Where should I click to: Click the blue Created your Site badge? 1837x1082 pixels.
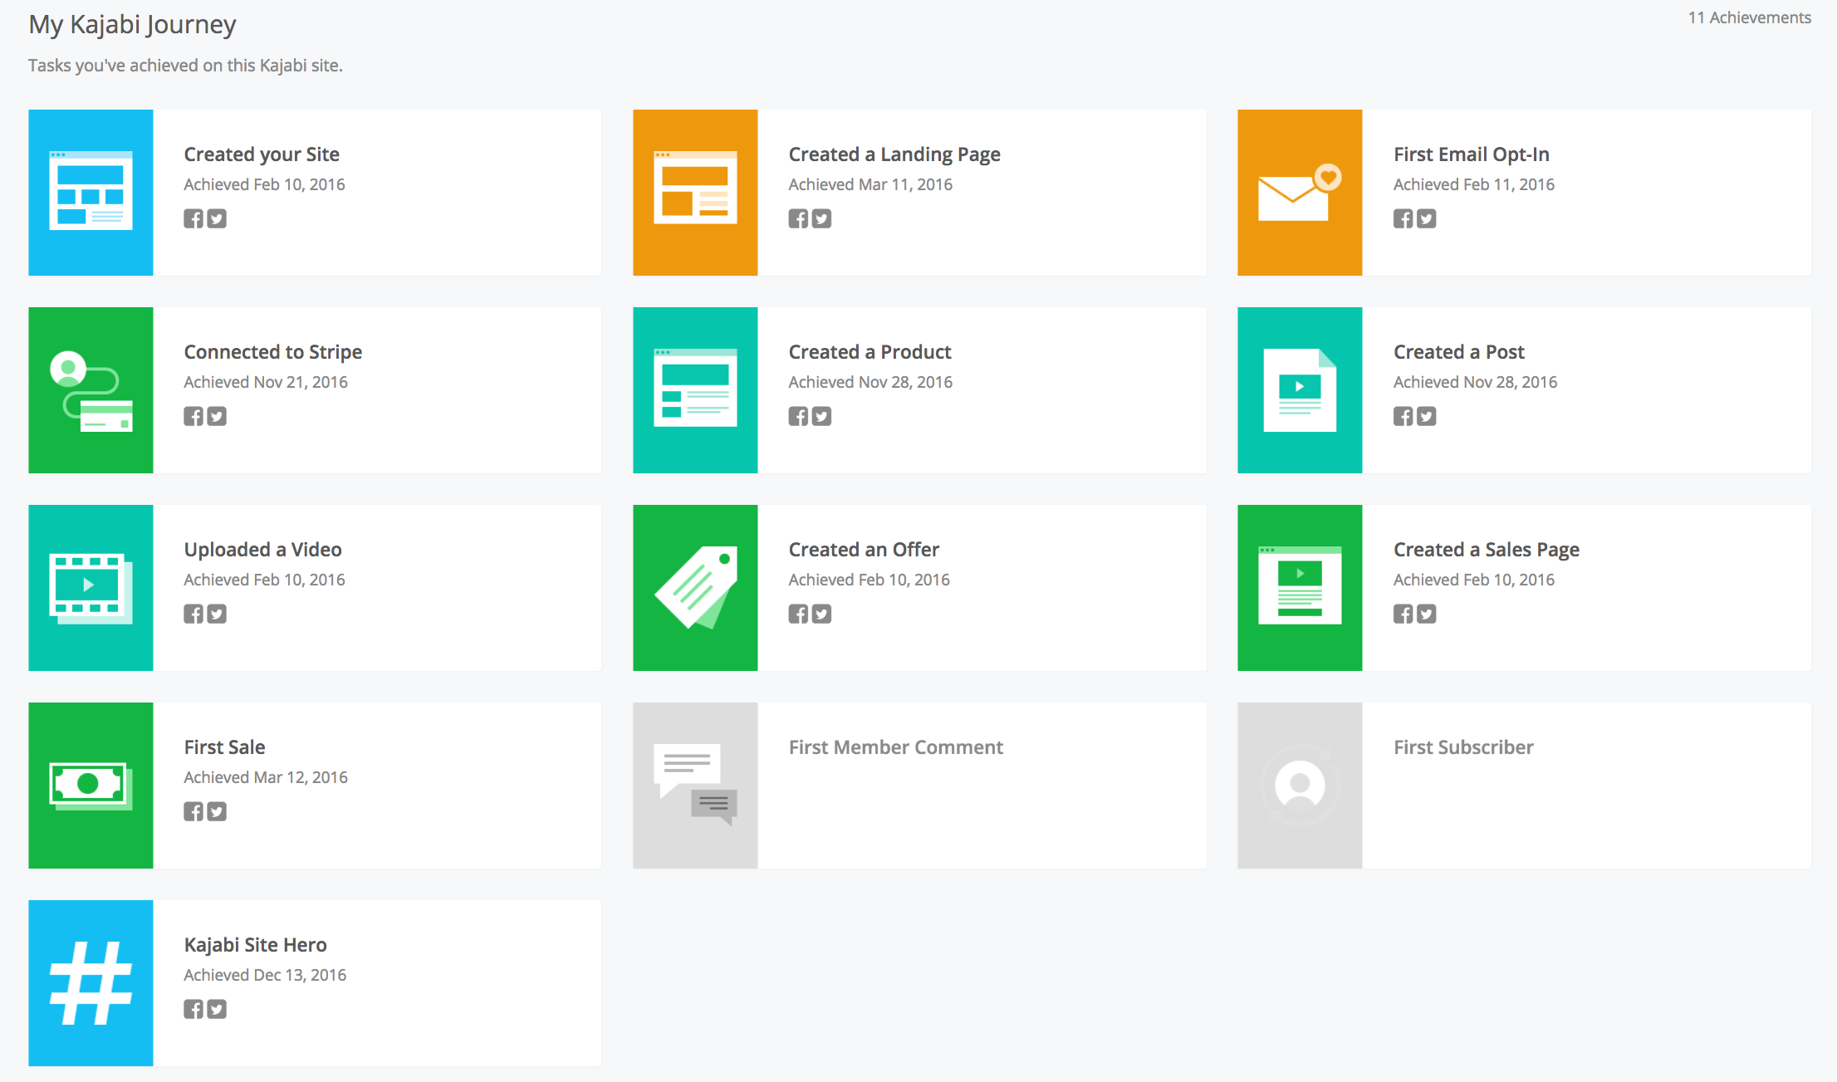(x=91, y=193)
